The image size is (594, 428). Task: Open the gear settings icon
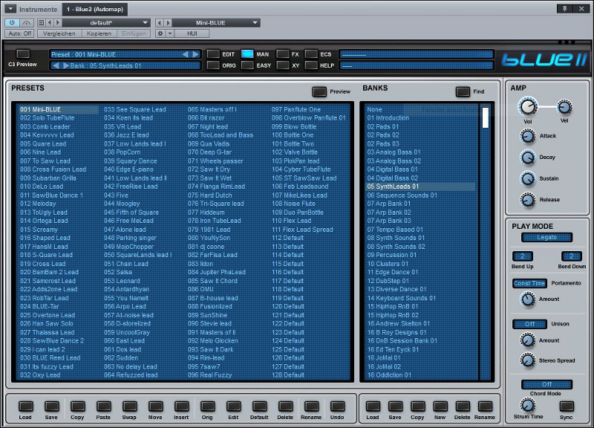pos(160,33)
